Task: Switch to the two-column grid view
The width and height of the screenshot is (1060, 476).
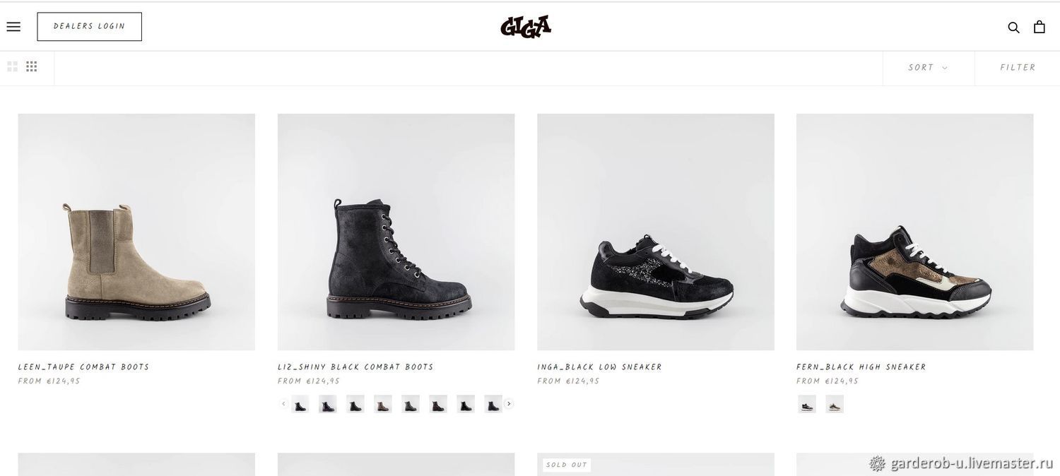Action: (12, 66)
